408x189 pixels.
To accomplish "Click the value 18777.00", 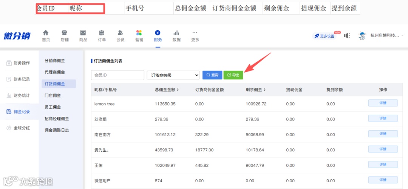I will point(204,150).
